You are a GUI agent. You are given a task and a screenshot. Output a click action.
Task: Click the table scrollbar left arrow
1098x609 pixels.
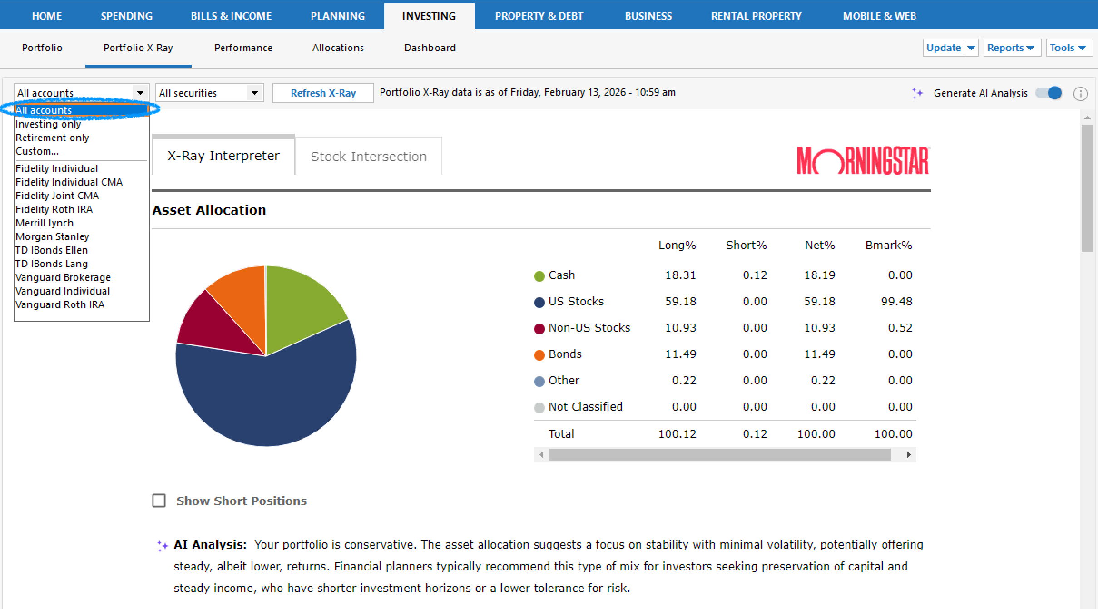pyautogui.click(x=541, y=455)
